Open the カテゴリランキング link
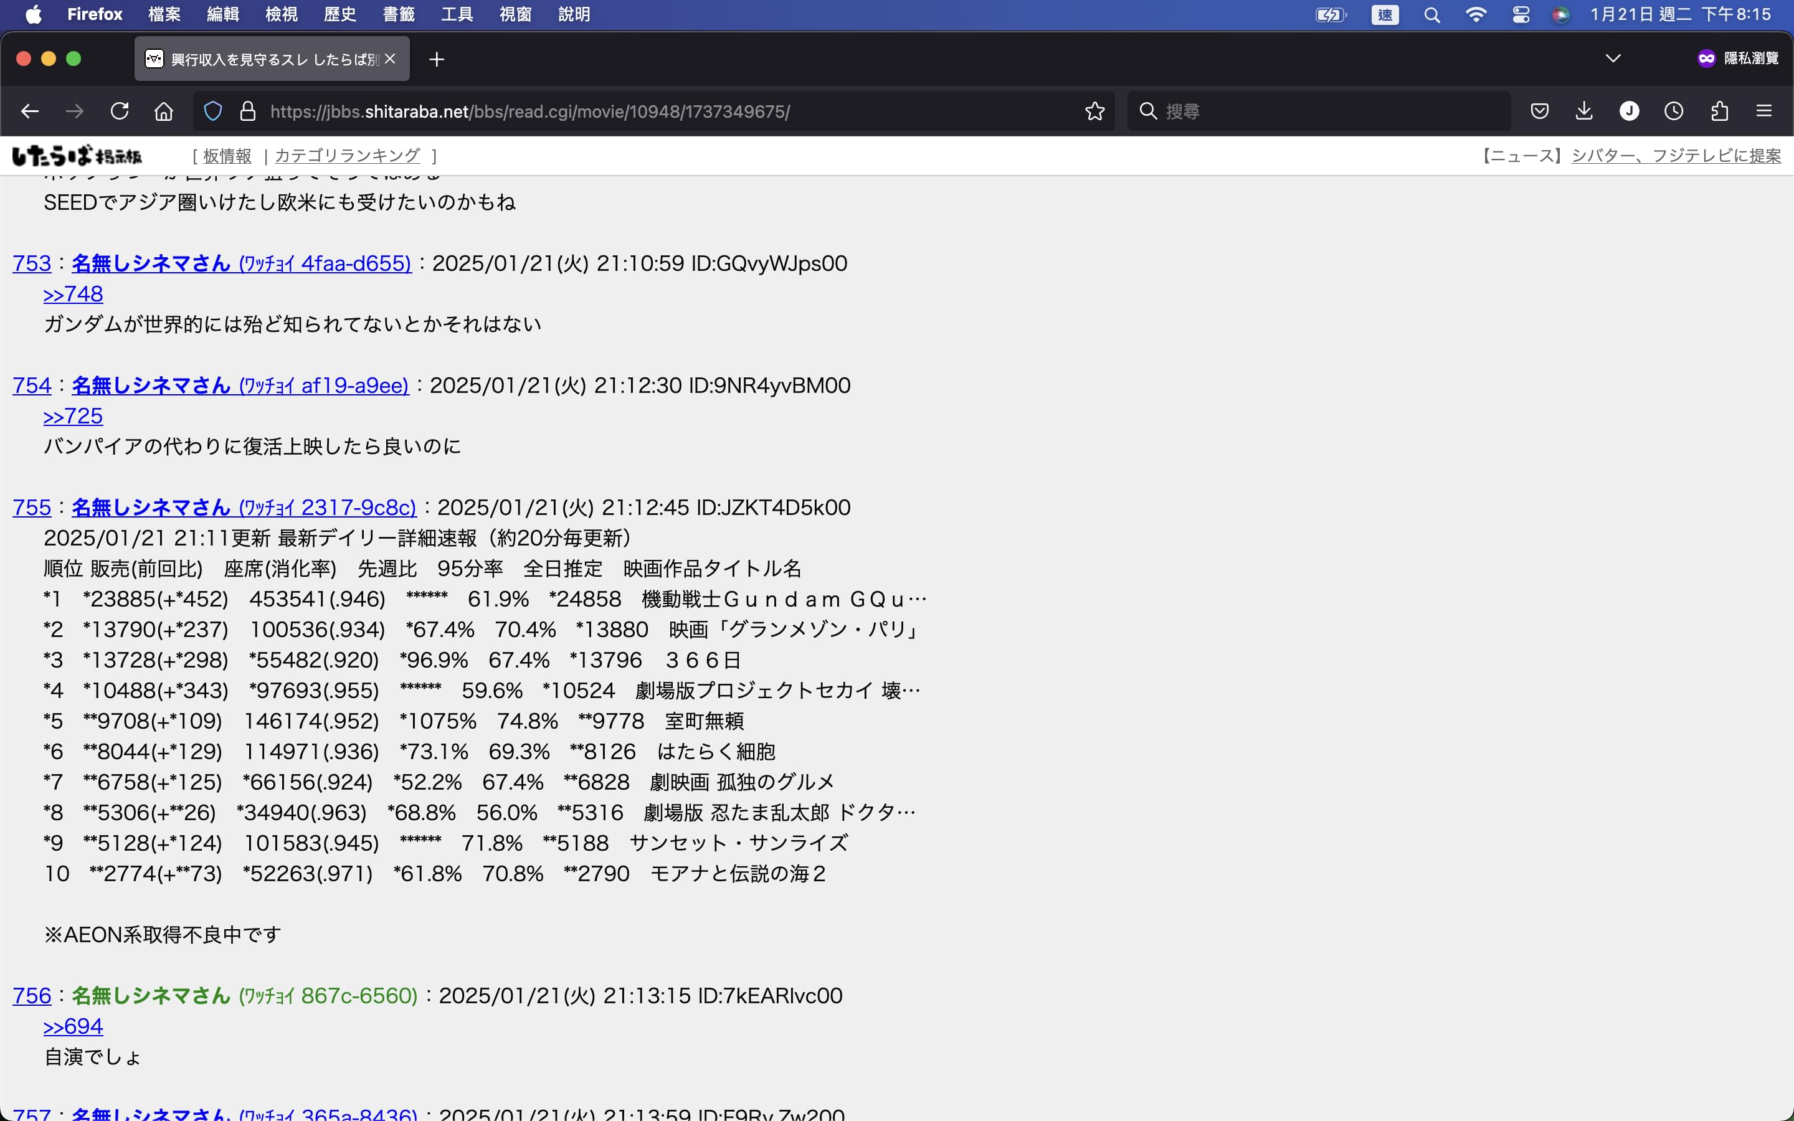 [x=347, y=156]
